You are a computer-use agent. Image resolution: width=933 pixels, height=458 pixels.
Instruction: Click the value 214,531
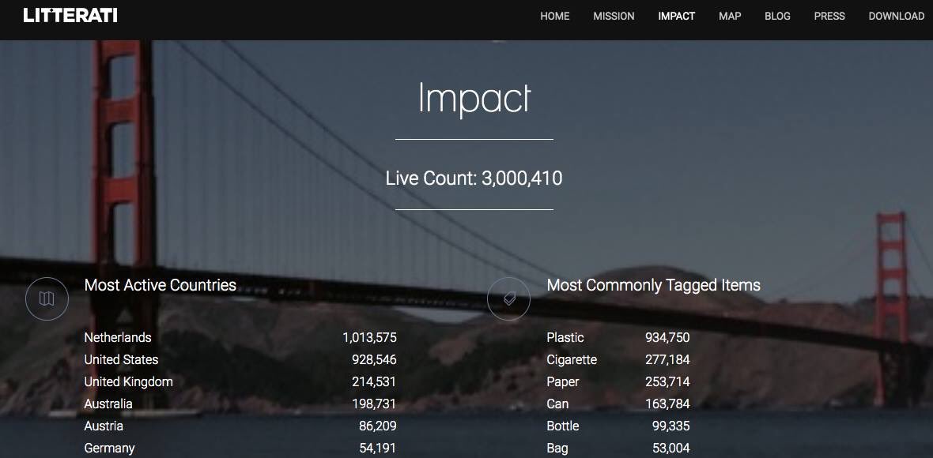pyautogui.click(x=374, y=382)
